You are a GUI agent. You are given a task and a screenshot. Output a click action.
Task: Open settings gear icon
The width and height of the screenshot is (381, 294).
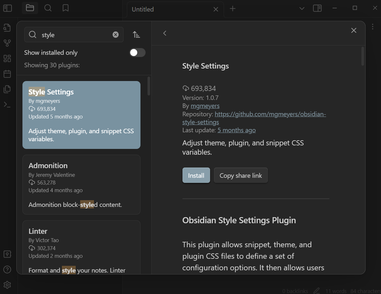point(7,285)
